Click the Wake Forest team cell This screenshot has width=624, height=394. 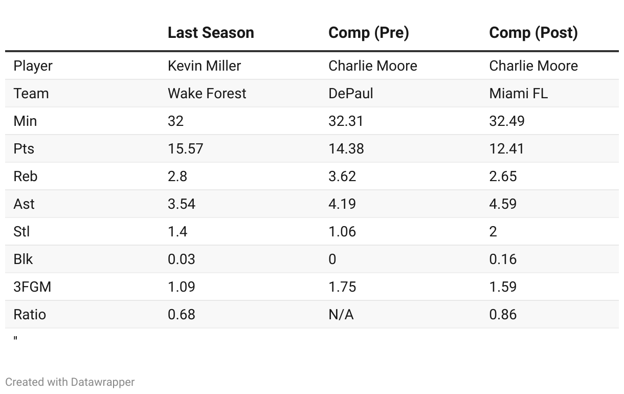click(207, 94)
